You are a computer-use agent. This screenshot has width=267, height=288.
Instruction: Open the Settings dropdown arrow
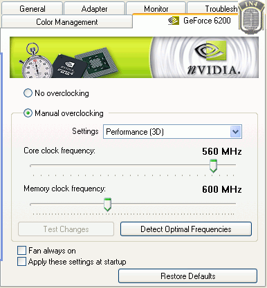[x=235, y=132]
